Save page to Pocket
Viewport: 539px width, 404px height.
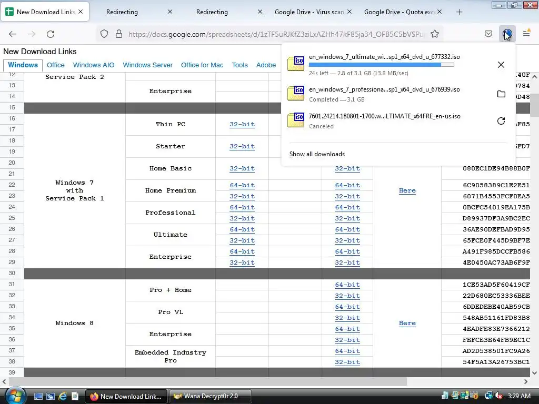(488, 34)
